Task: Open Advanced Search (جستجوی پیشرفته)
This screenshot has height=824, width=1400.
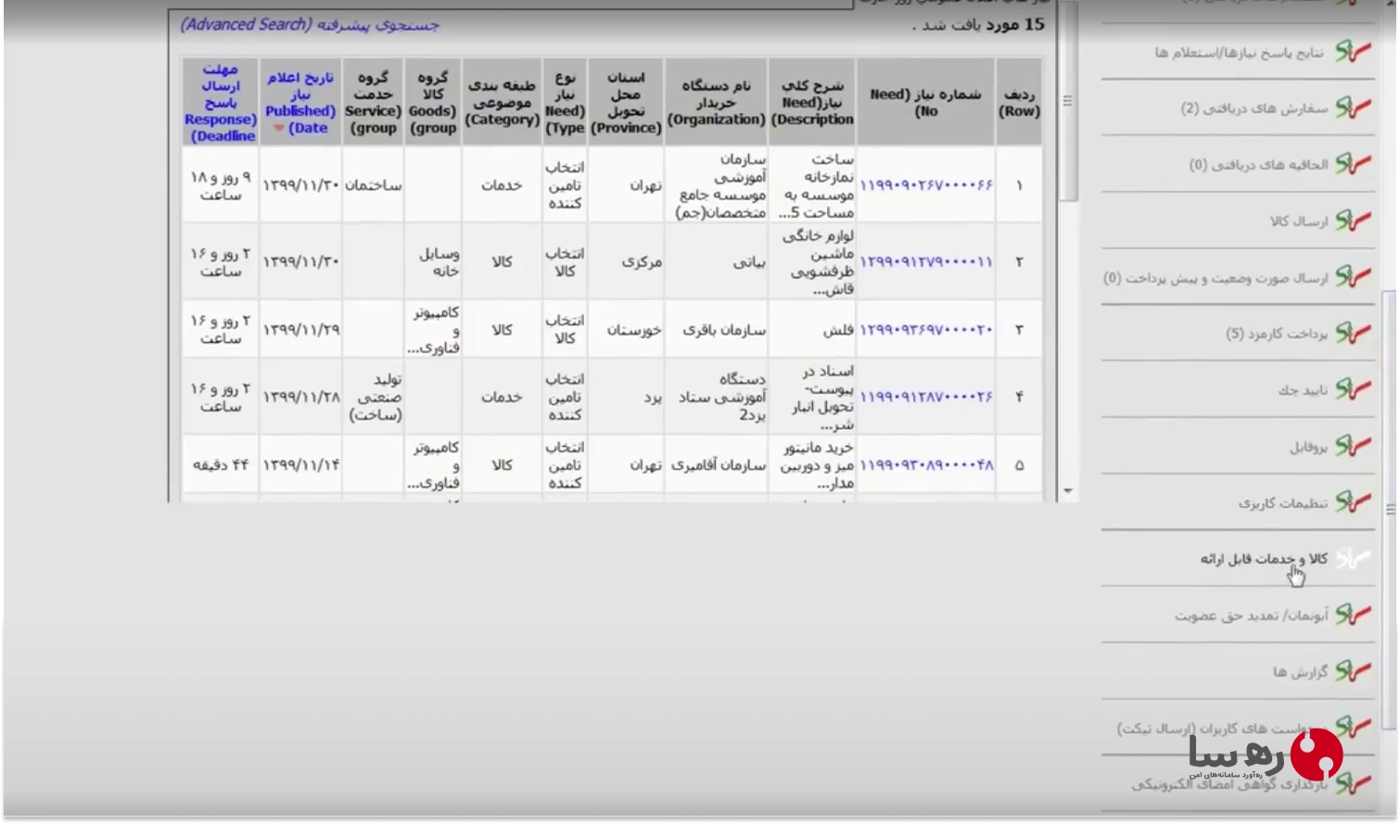Action: [310, 25]
